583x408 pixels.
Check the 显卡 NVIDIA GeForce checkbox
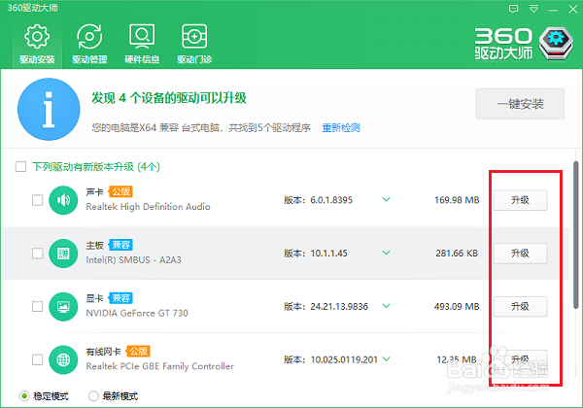tap(38, 307)
